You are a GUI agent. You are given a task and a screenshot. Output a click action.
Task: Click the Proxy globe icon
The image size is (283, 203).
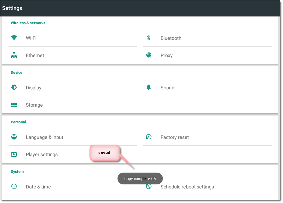pyautogui.click(x=149, y=55)
